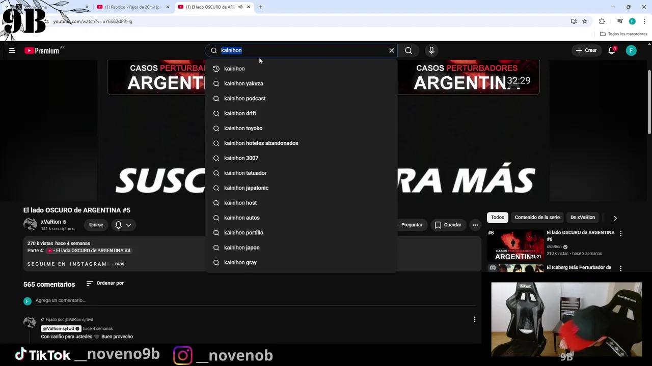The height and width of the screenshot is (366, 652).
Task: Select the recent search suggestion 'kainihon'
Action: pyautogui.click(x=301, y=69)
